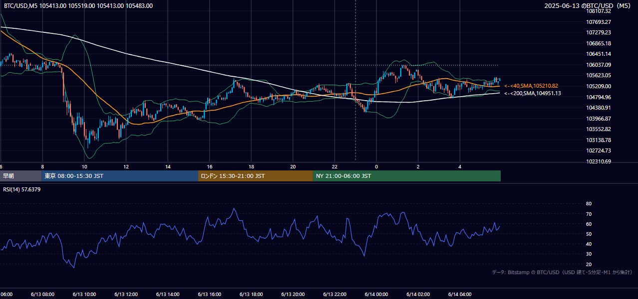
Task: Click the 107279.23 price axis label
Action: point(598,32)
